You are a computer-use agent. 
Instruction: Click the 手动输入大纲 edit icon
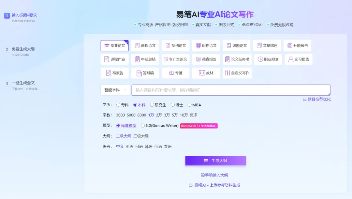pyautogui.click(x=203, y=175)
